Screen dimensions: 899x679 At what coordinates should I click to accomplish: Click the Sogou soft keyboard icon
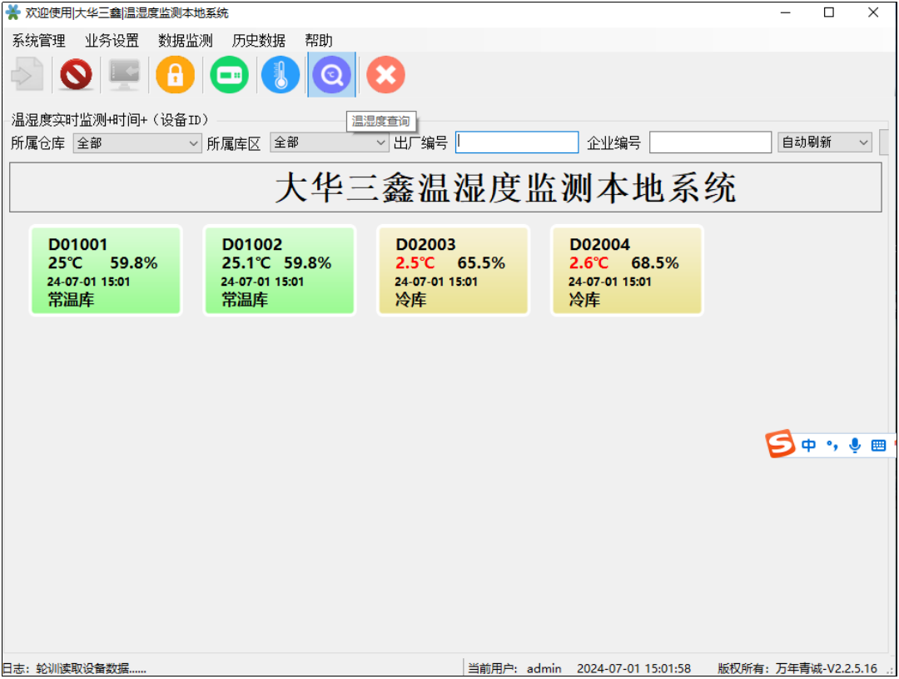tap(877, 446)
